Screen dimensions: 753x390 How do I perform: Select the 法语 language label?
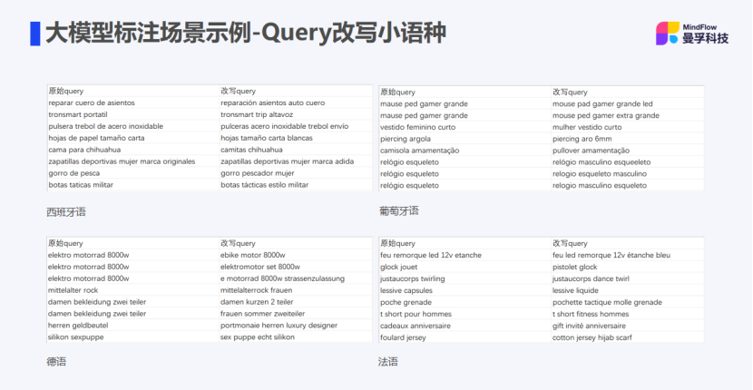click(388, 362)
